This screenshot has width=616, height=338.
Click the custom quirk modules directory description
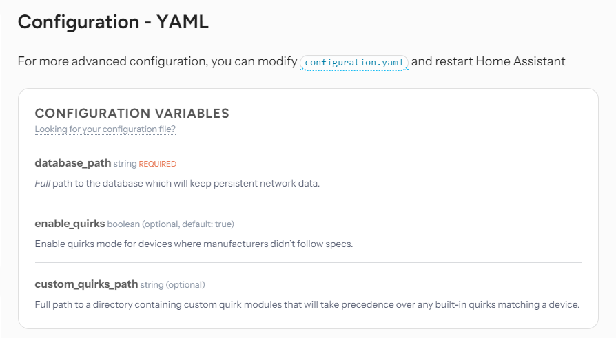coord(307,305)
